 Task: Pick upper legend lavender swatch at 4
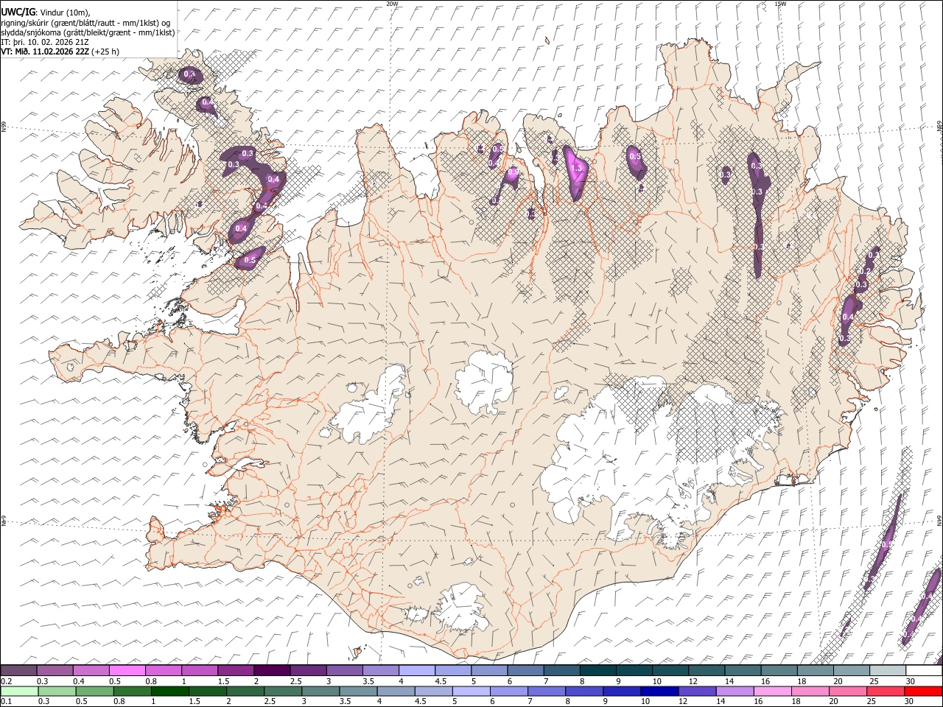(x=417, y=670)
